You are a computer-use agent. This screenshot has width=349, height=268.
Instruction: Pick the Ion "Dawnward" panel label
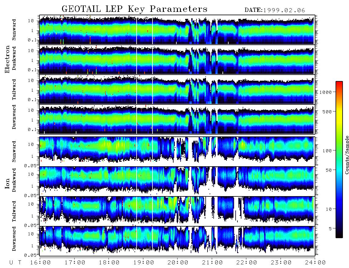click(x=14, y=239)
